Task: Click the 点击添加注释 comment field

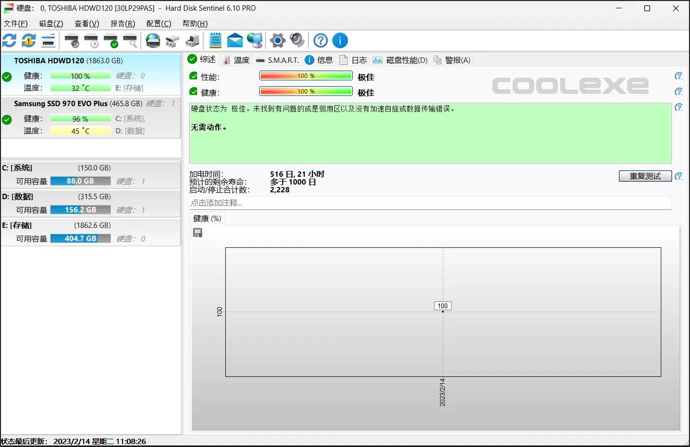Action: coord(430,203)
